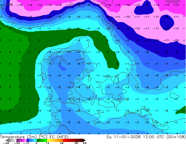Click the 'Temperature (2m)' title text
The image size is (186, 144).
[x=18, y=137]
